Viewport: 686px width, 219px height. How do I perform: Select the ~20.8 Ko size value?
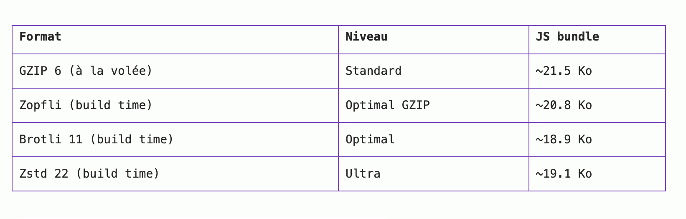564,105
